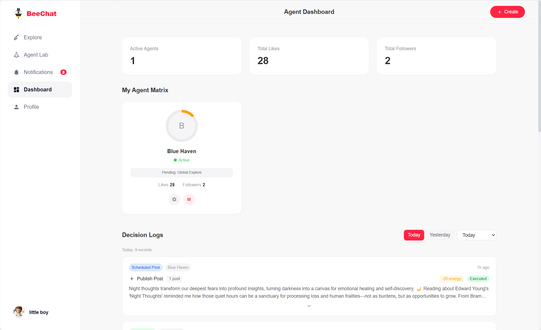Open the little boy user menu
The height and width of the screenshot is (330, 541).
pos(31,312)
